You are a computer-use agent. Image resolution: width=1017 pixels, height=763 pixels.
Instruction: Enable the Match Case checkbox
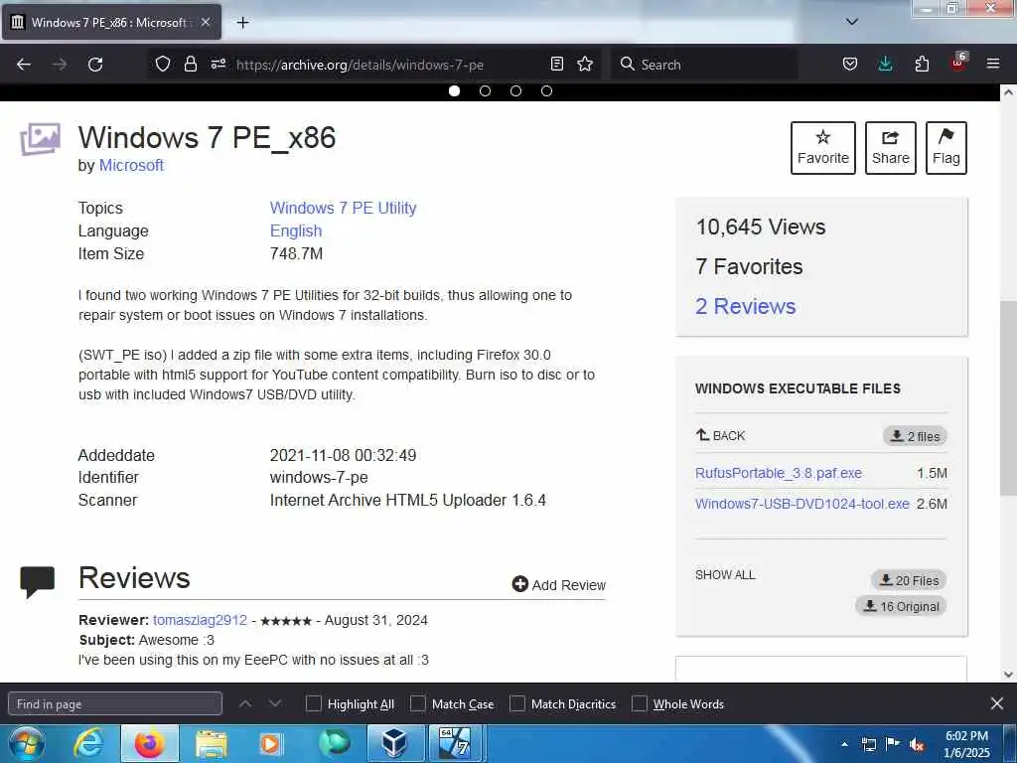coord(418,703)
